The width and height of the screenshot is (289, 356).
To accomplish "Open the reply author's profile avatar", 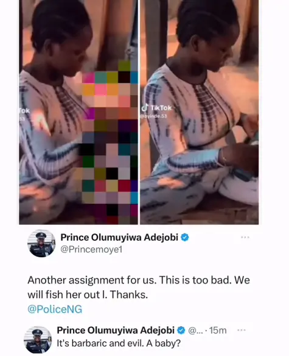I will (38, 340).
